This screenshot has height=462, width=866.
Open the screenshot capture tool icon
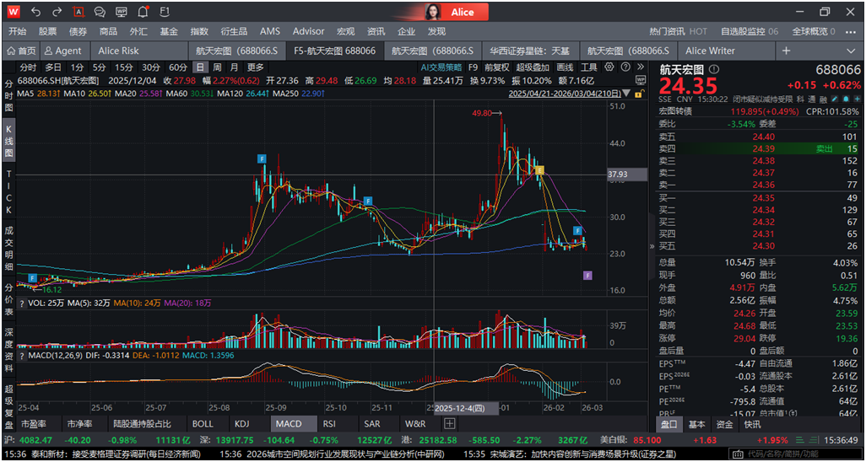coord(78,12)
